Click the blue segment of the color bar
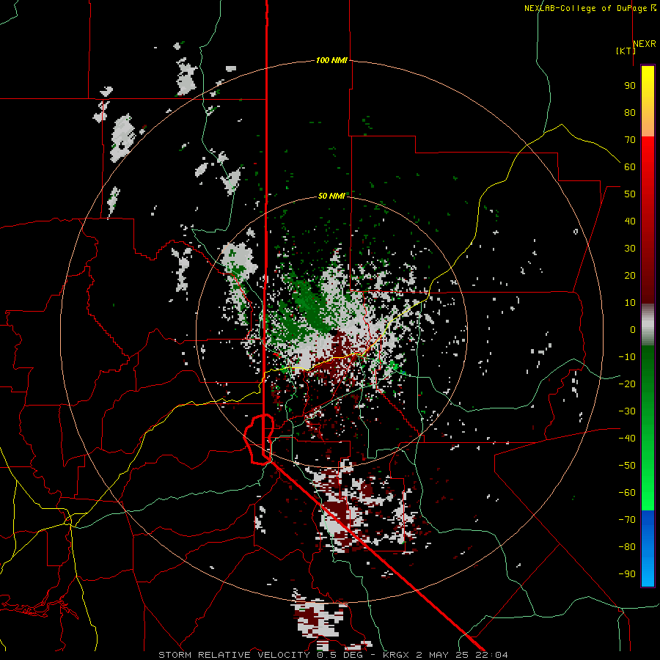Viewport: 660px width, 660px height. coord(648,548)
